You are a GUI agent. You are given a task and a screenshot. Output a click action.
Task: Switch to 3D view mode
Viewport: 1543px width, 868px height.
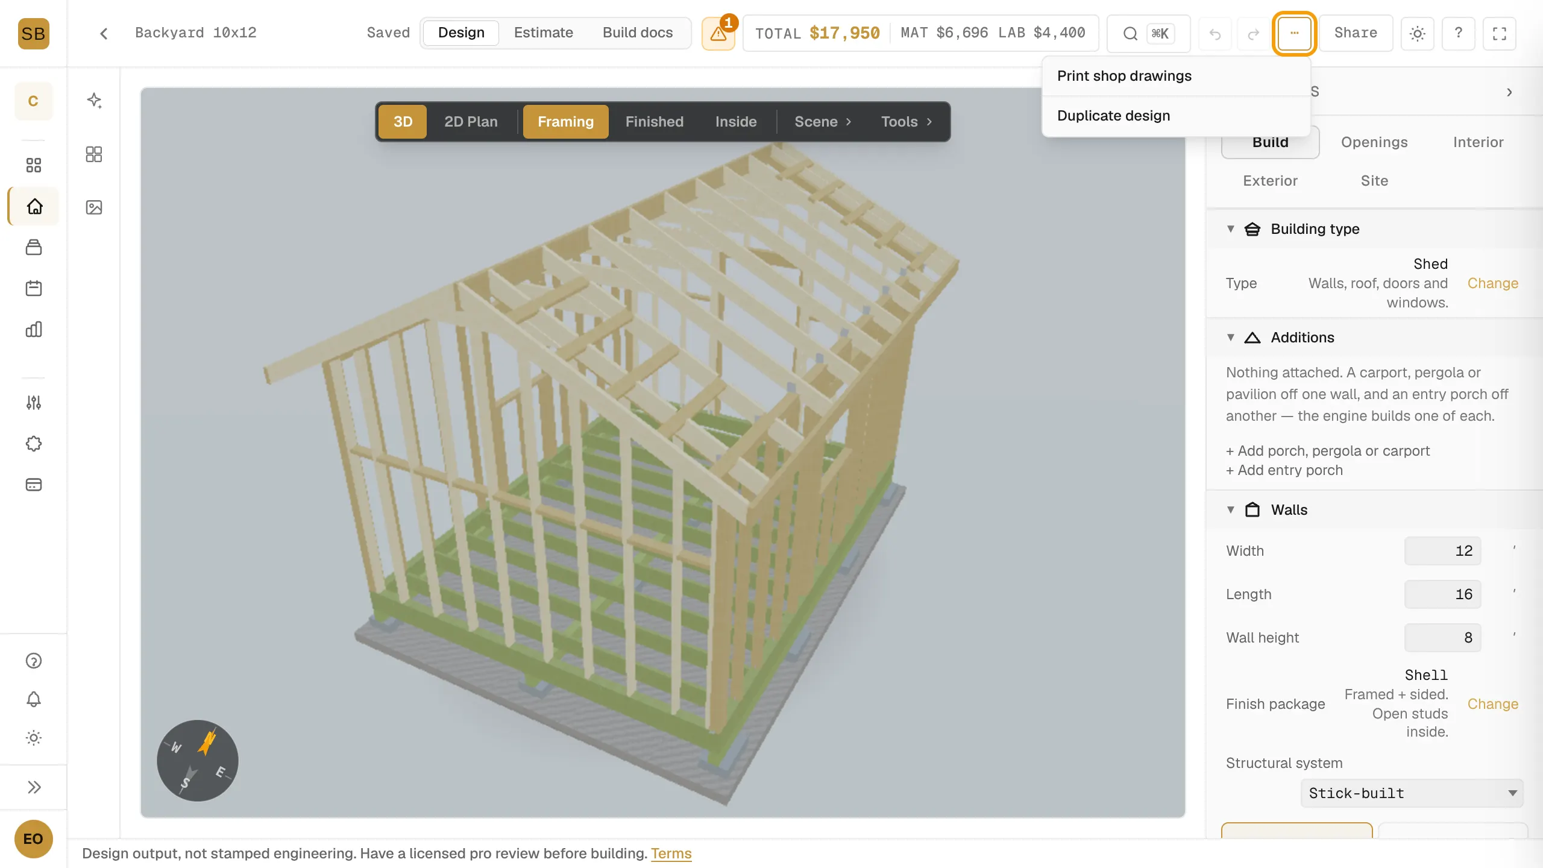pyautogui.click(x=403, y=122)
